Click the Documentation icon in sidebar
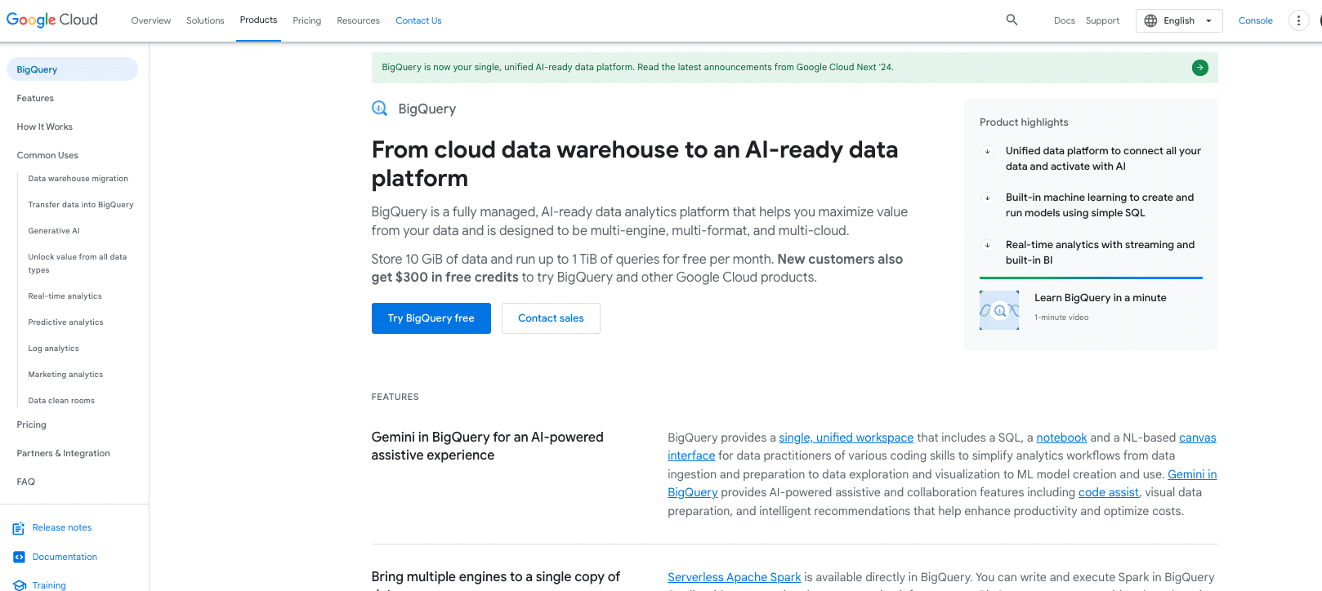Screen dimensions: 1322x591 click(x=19, y=557)
